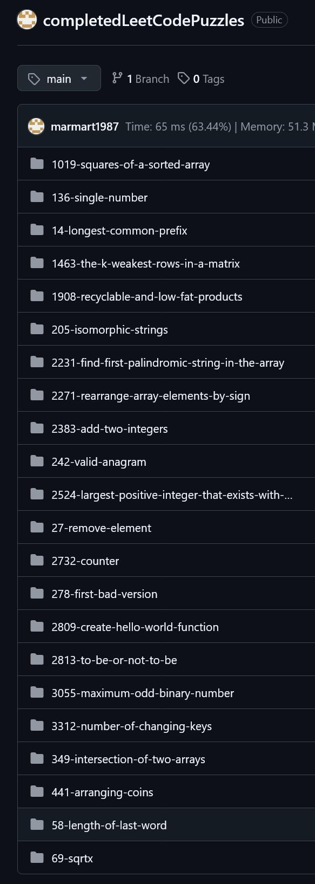This screenshot has height=884, width=315.
Task: Click the Public badge label
Action: 269,19
